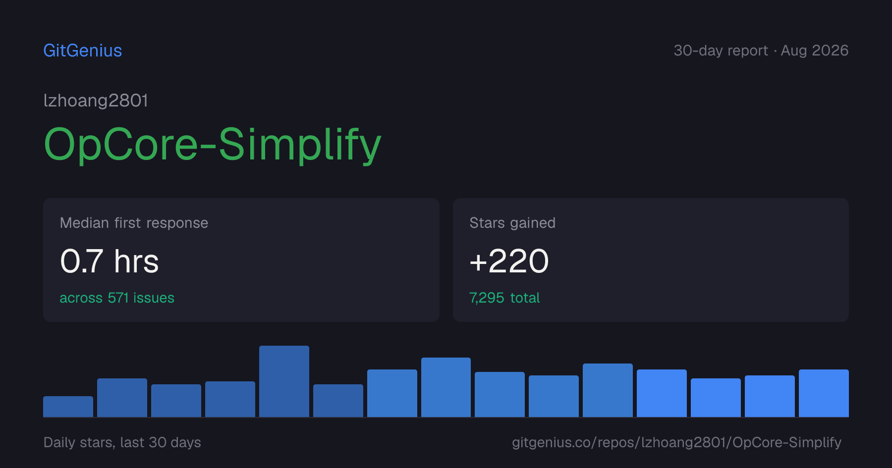The height and width of the screenshot is (468, 892).
Task: Select the shortest first bar in chart
Action: tap(68, 407)
